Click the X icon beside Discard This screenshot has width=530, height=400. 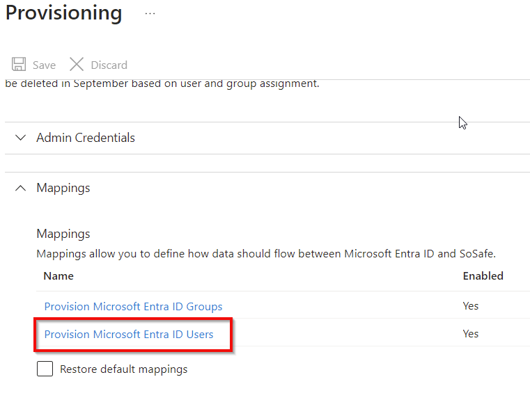click(x=77, y=65)
